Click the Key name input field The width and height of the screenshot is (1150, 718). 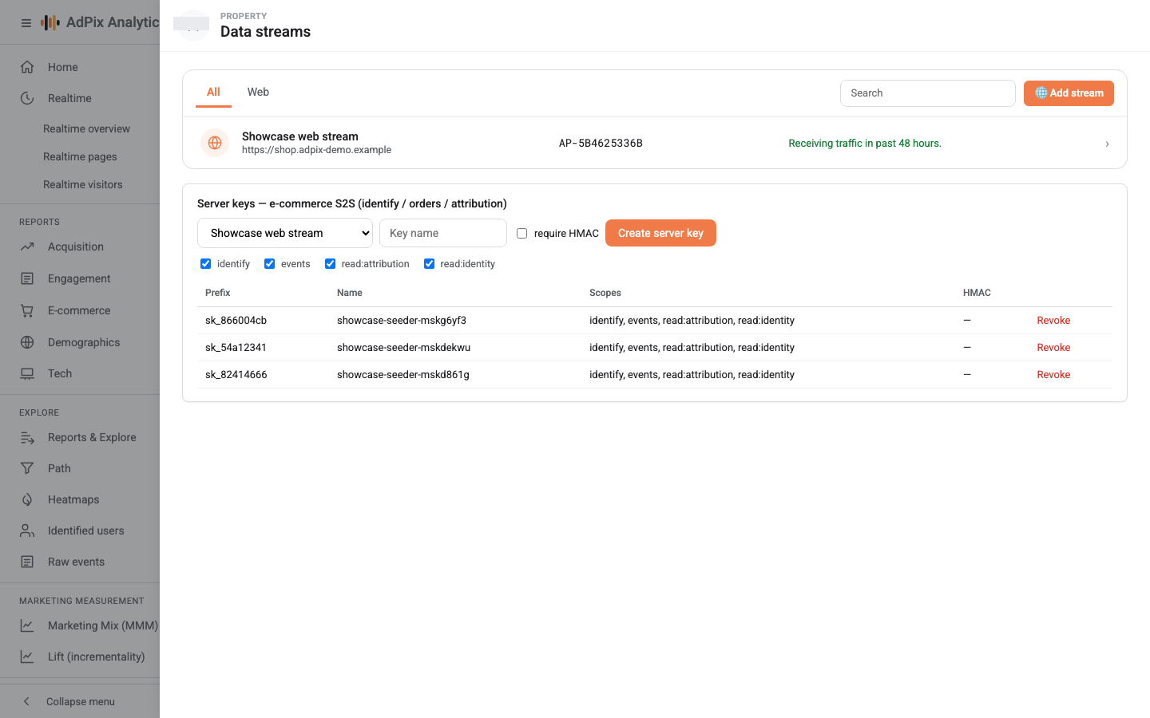pos(443,233)
